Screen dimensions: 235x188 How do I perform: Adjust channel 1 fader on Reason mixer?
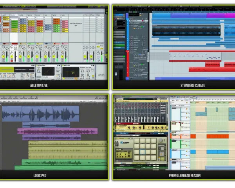(116, 119)
